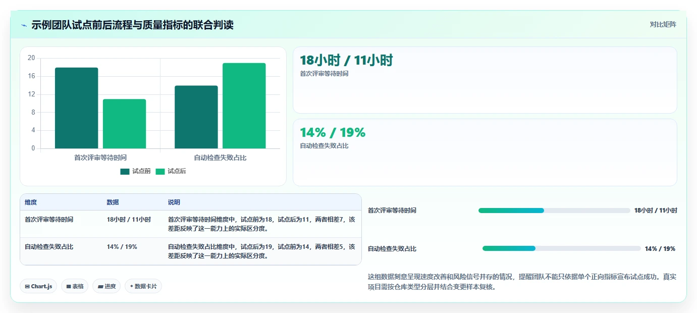
Task: Click the 14% / 19% card value
Action: 333,133
